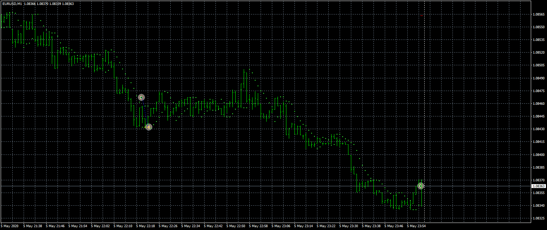This screenshot has height=230, width=547.
Task: Click price axis label 1.08490
Action: [x=539, y=78]
